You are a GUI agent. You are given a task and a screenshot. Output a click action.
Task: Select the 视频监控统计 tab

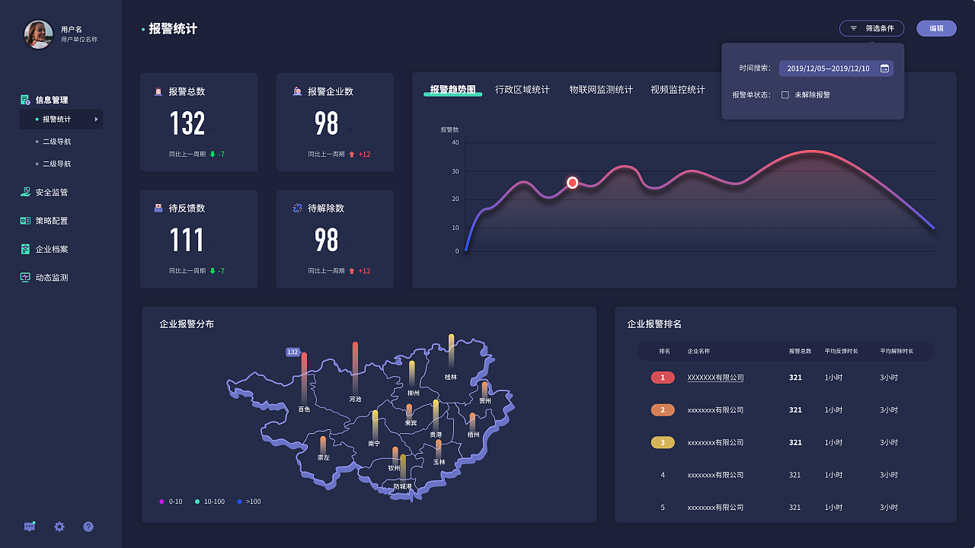tap(678, 89)
